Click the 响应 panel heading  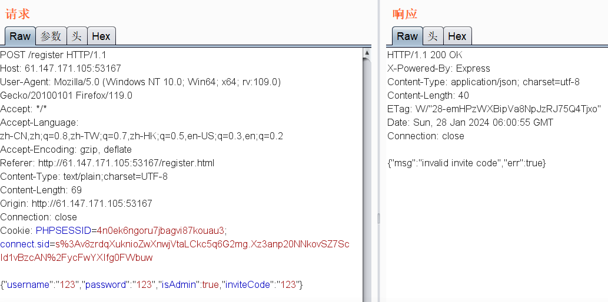[x=405, y=14]
